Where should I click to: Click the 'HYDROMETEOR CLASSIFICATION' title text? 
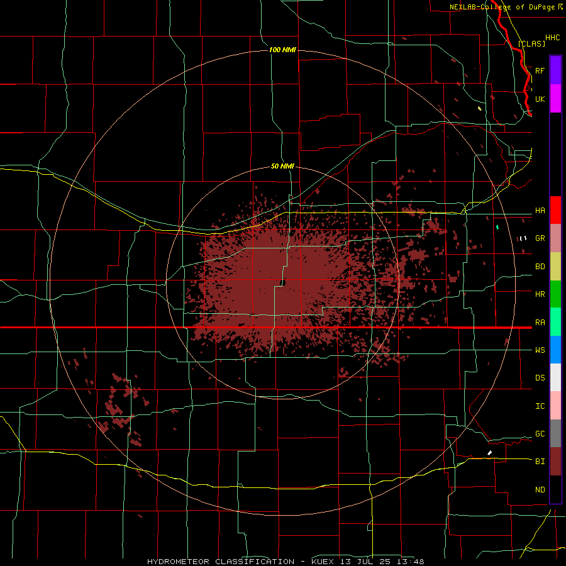click(x=221, y=562)
